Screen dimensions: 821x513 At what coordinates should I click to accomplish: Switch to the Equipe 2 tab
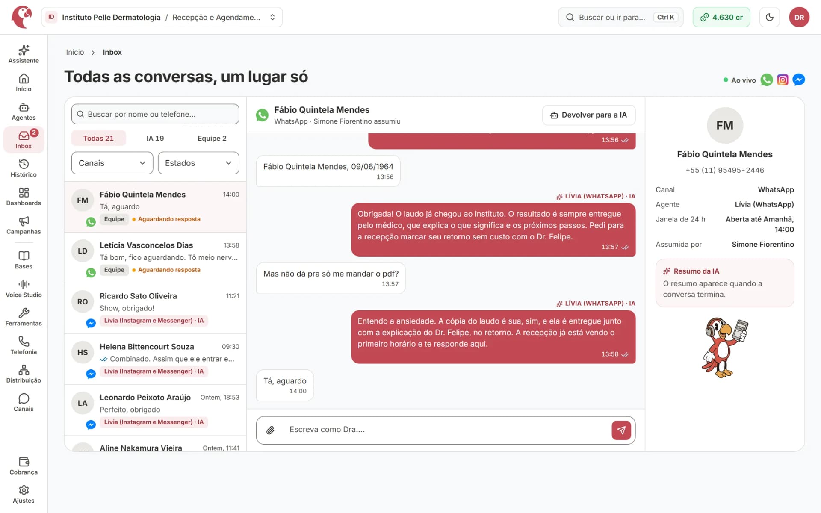click(212, 138)
